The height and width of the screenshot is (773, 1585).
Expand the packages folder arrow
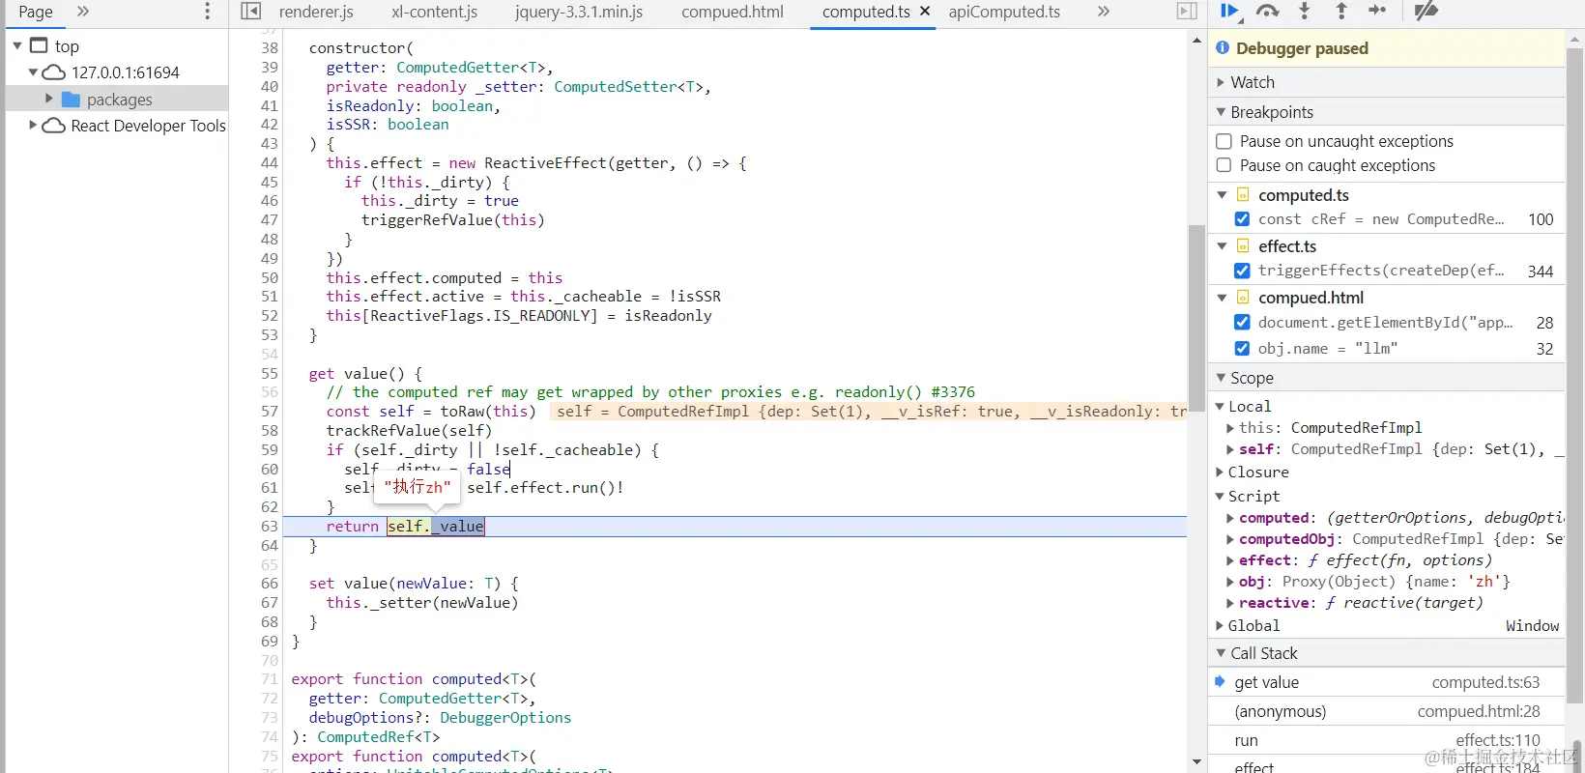[x=49, y=99]
